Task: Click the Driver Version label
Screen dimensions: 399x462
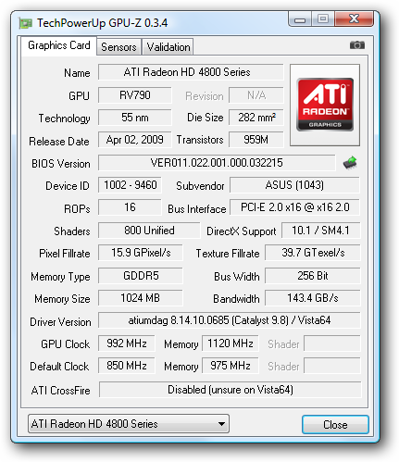Action: [60, 322]
